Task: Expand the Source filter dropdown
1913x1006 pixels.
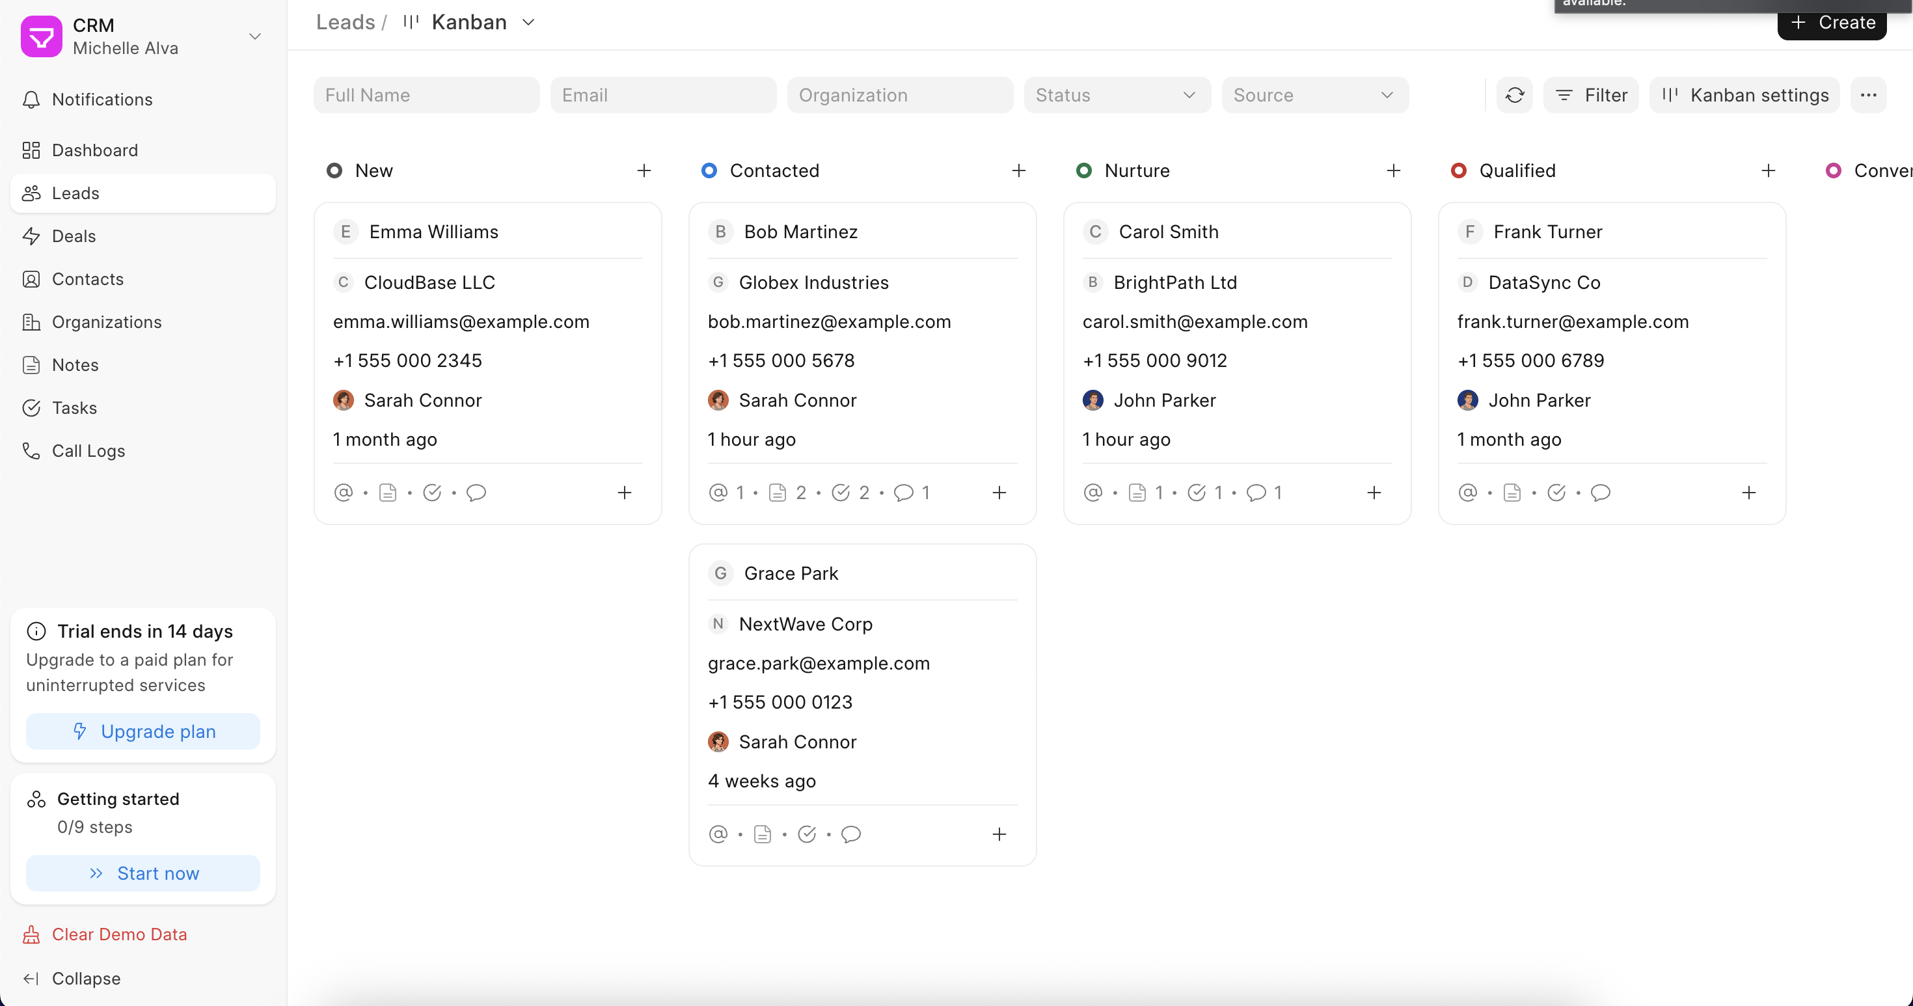Action: point(1314,95)
